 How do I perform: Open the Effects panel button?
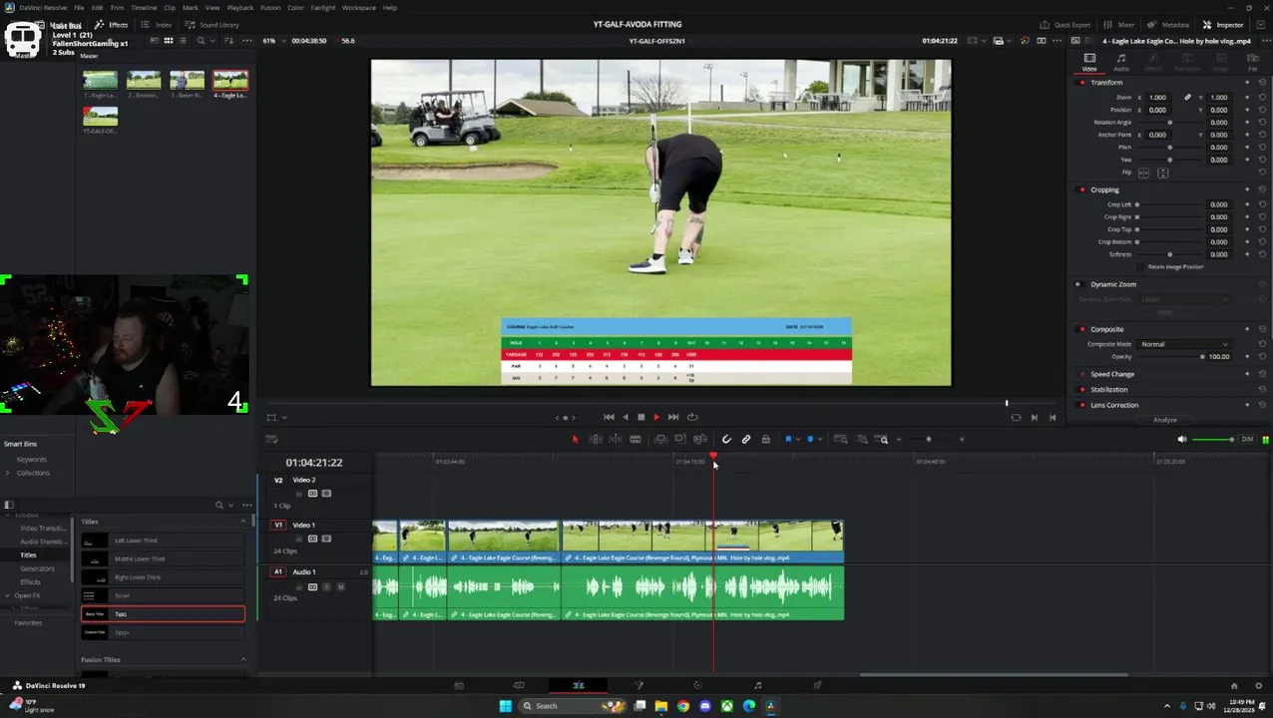[112, 25]
